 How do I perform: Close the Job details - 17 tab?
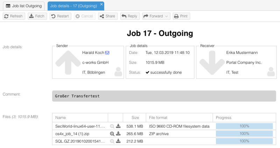[101, 4]
